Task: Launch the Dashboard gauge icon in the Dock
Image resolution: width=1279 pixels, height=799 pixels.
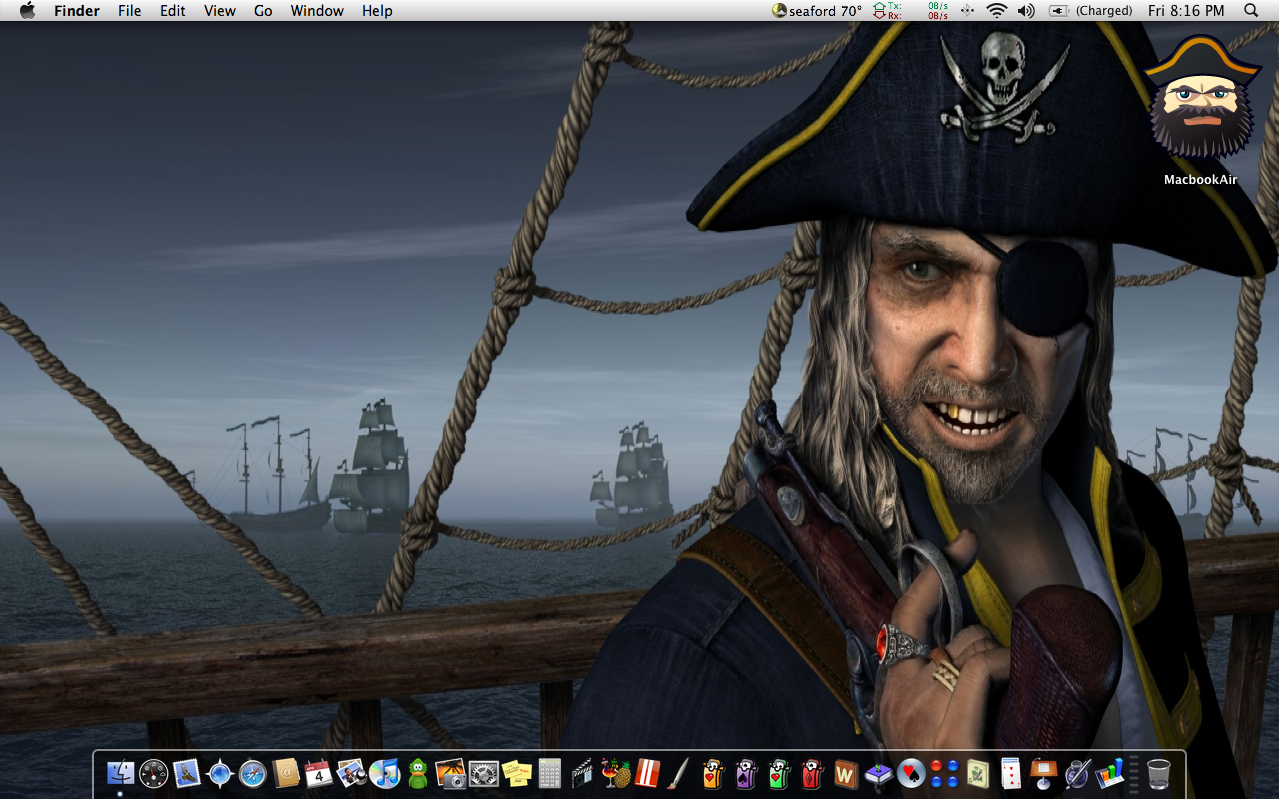Action: coord(154,773)
